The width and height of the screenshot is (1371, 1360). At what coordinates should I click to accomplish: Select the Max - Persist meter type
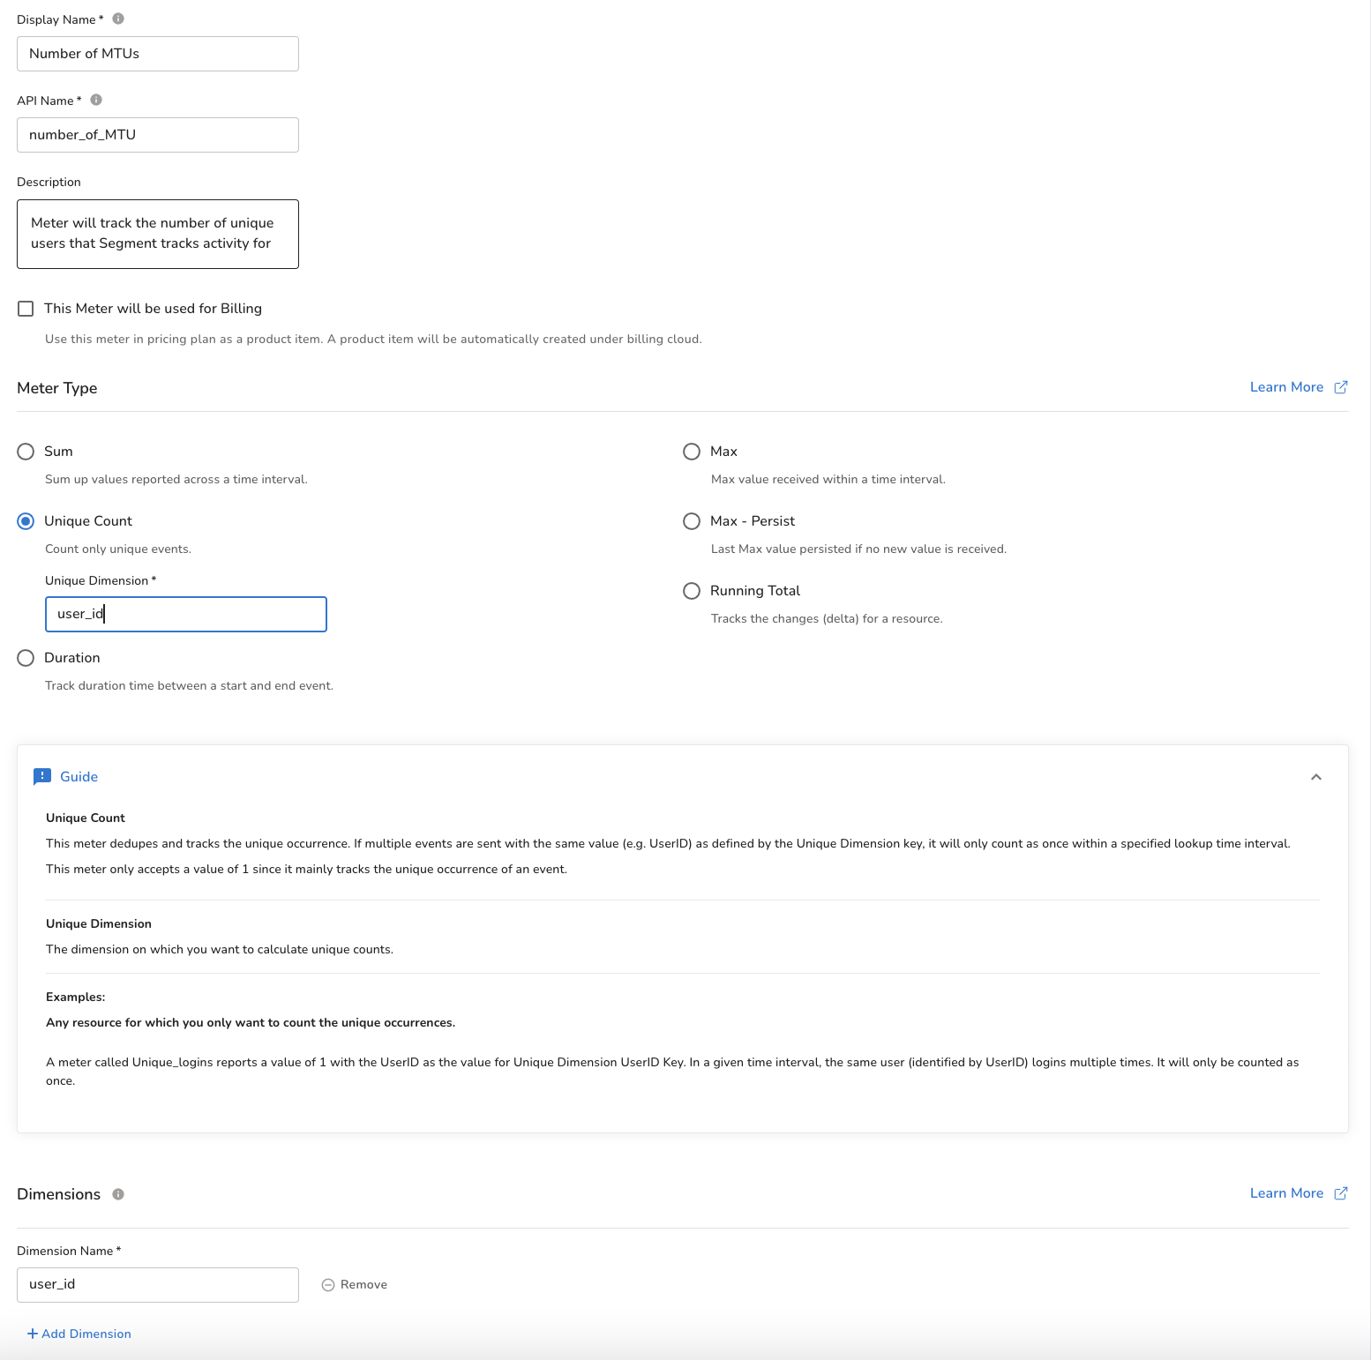click(x=692, y=521)
